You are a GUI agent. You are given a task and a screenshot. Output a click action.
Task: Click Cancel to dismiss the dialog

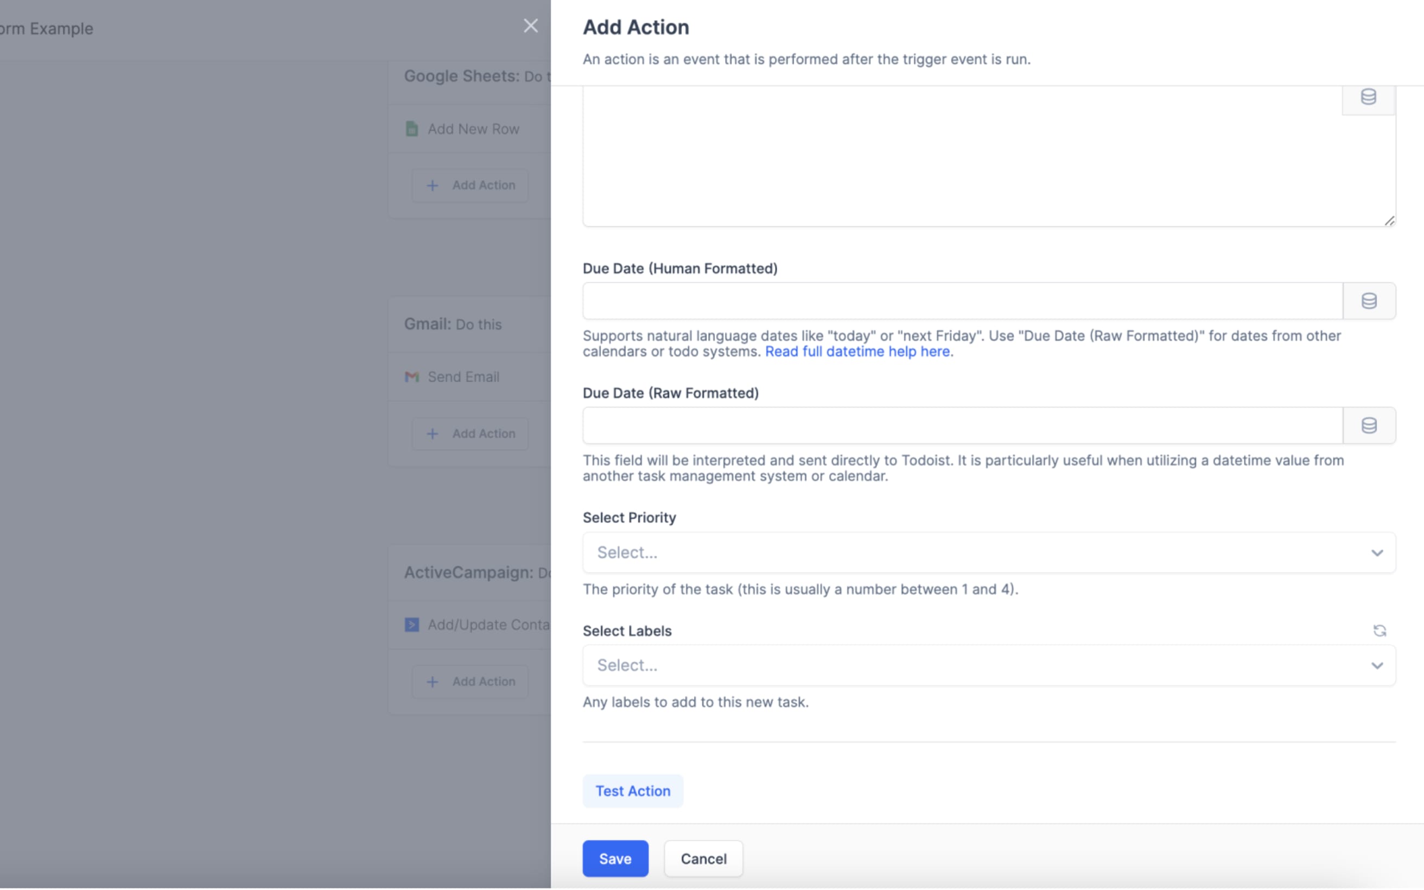tap(704, 858)
